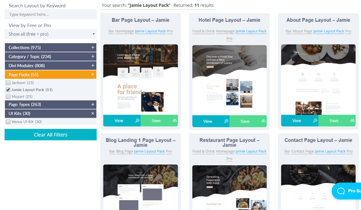Open Blog Landing 1 preview thumbnail
Image resolution: width=361 pixels, height=210 pixels.
(x=140, y=187)
